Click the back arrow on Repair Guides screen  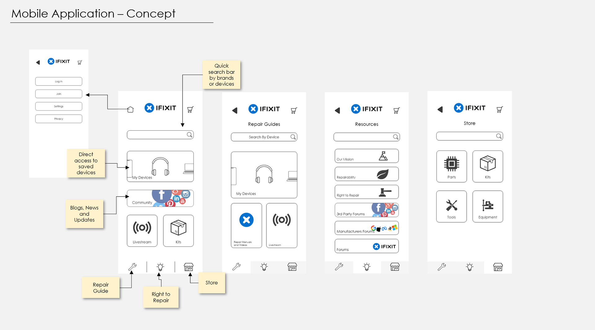click(x=235, y=111)
